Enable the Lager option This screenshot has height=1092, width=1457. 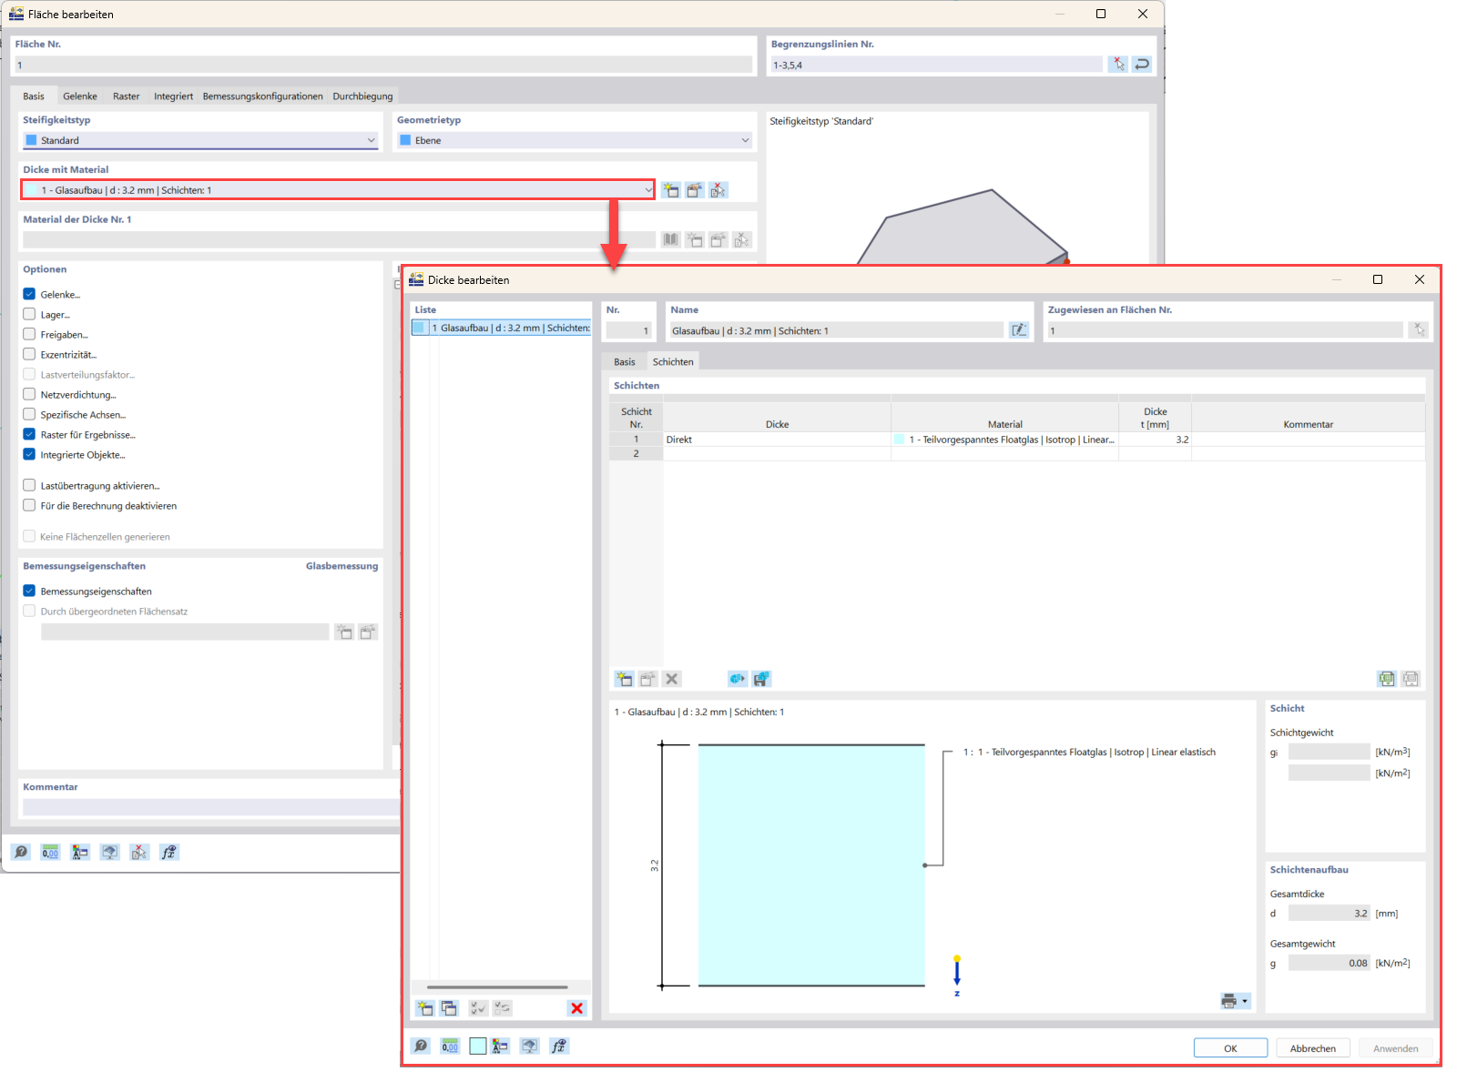click(x=29, y=314)
